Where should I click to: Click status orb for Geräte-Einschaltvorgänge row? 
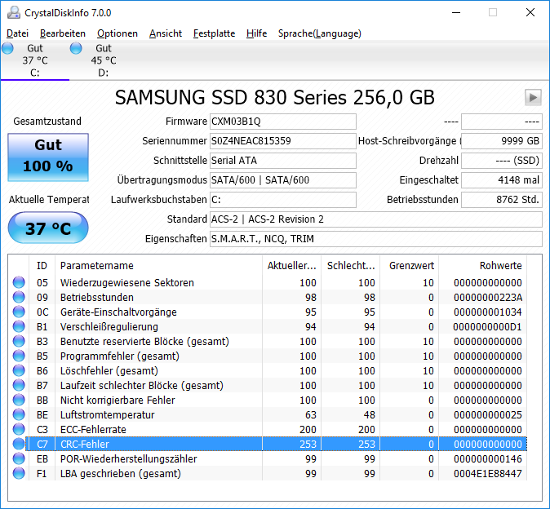[x=19, y=312]
